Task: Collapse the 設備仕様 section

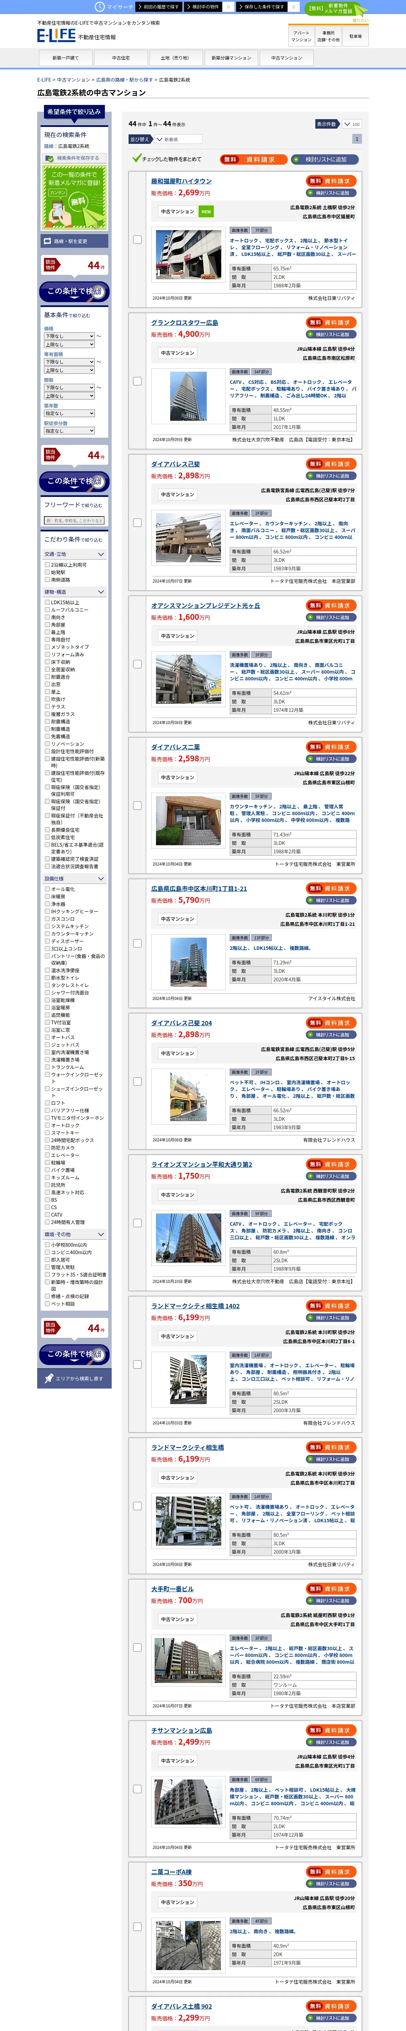Action: tap(74, 878)
